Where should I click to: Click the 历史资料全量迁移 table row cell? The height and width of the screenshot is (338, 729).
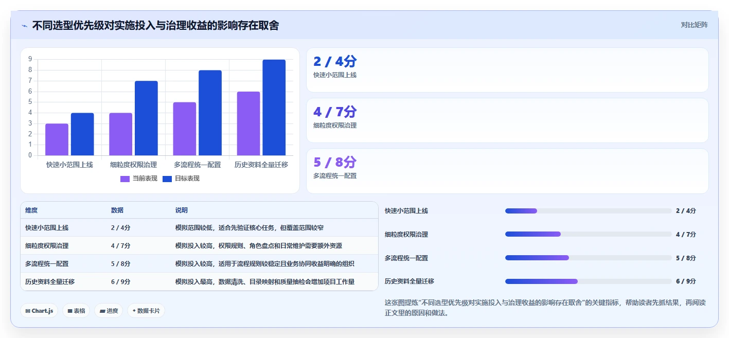(x=50, y=281)
